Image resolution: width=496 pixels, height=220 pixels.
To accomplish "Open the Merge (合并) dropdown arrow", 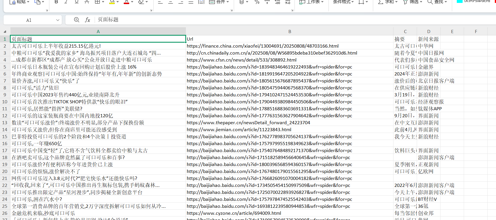I will click(228, 2).
